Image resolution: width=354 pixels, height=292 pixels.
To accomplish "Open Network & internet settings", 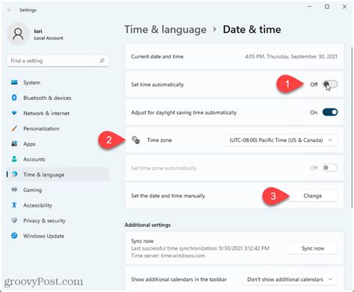I will 58,114.
